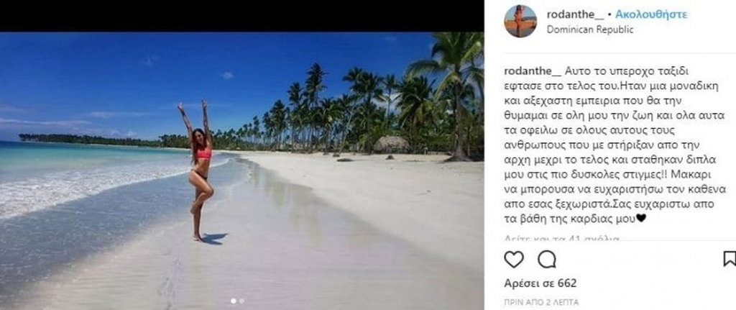Save the post with the bookmark icon

(x=730, y=259)
